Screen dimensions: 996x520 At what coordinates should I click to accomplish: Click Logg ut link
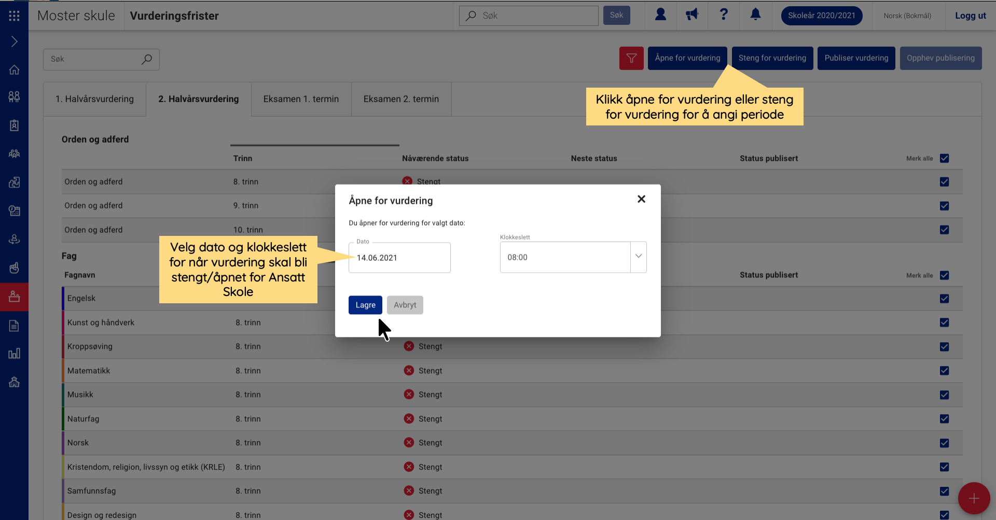tap(970, 16)
